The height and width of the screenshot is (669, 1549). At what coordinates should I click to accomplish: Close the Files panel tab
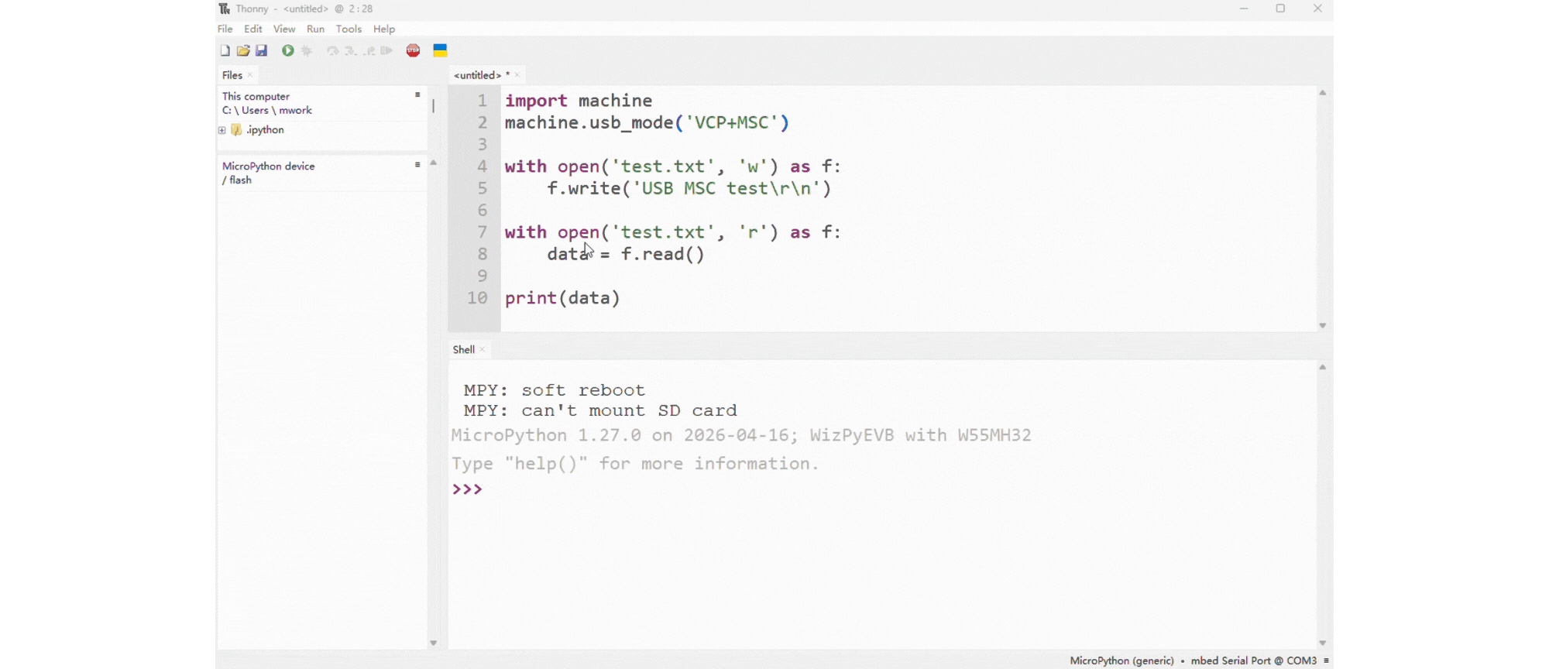pyautogui.click(x=250, y=75)
